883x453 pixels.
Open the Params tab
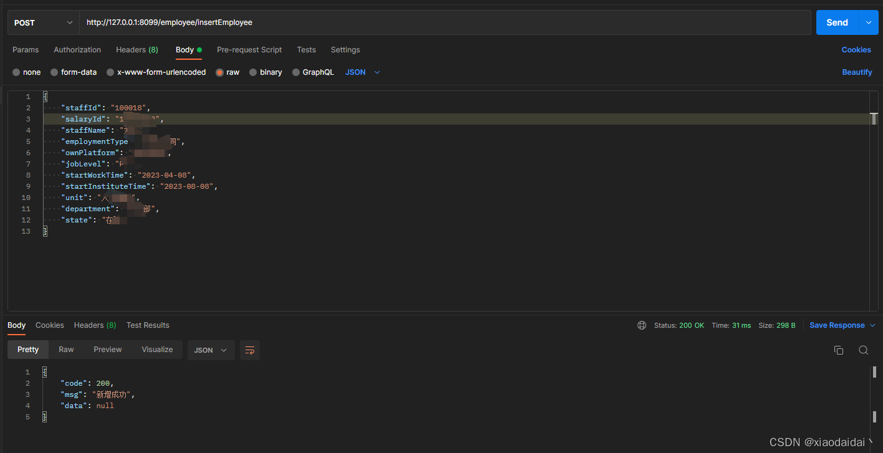pyautogui.click(x=26, y=50)
